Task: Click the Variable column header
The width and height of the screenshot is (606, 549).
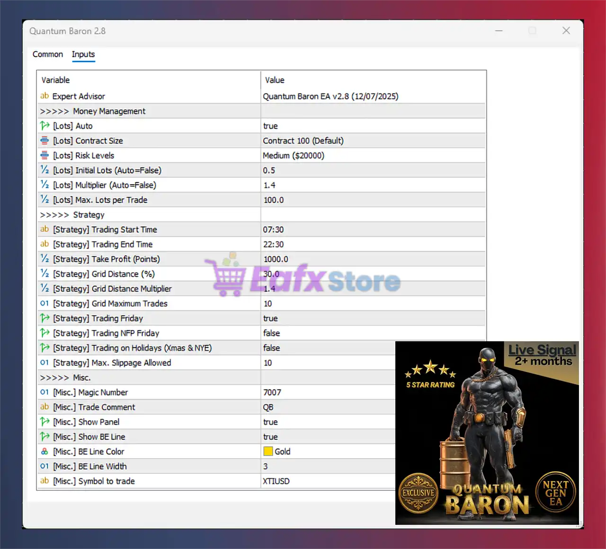Action: 55,80
